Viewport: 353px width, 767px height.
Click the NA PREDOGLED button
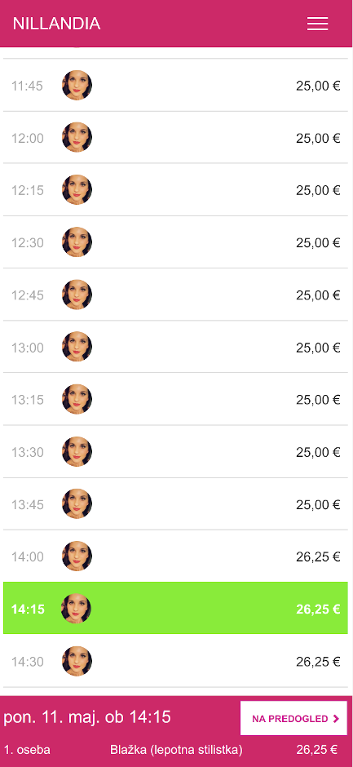tap(293, 718)
